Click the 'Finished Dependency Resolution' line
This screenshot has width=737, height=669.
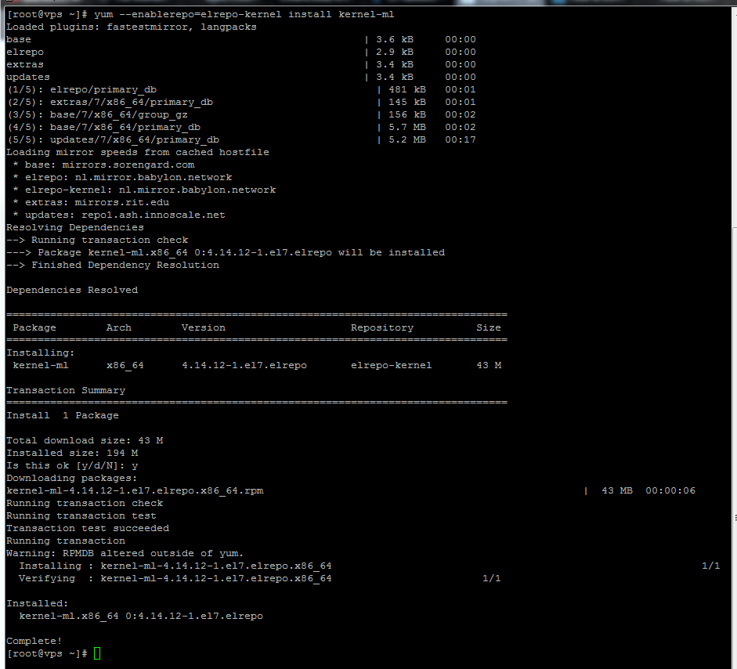[113, 265]
